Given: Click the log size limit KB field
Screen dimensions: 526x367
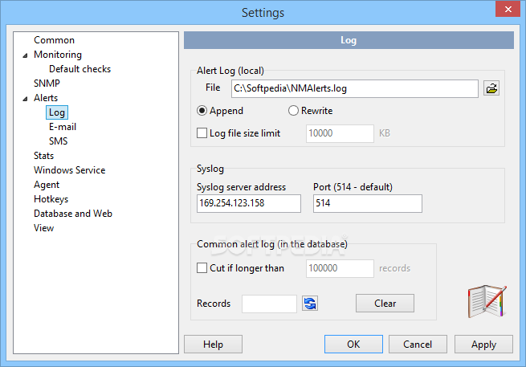Looking at the screenshot, I should (340, 133).
